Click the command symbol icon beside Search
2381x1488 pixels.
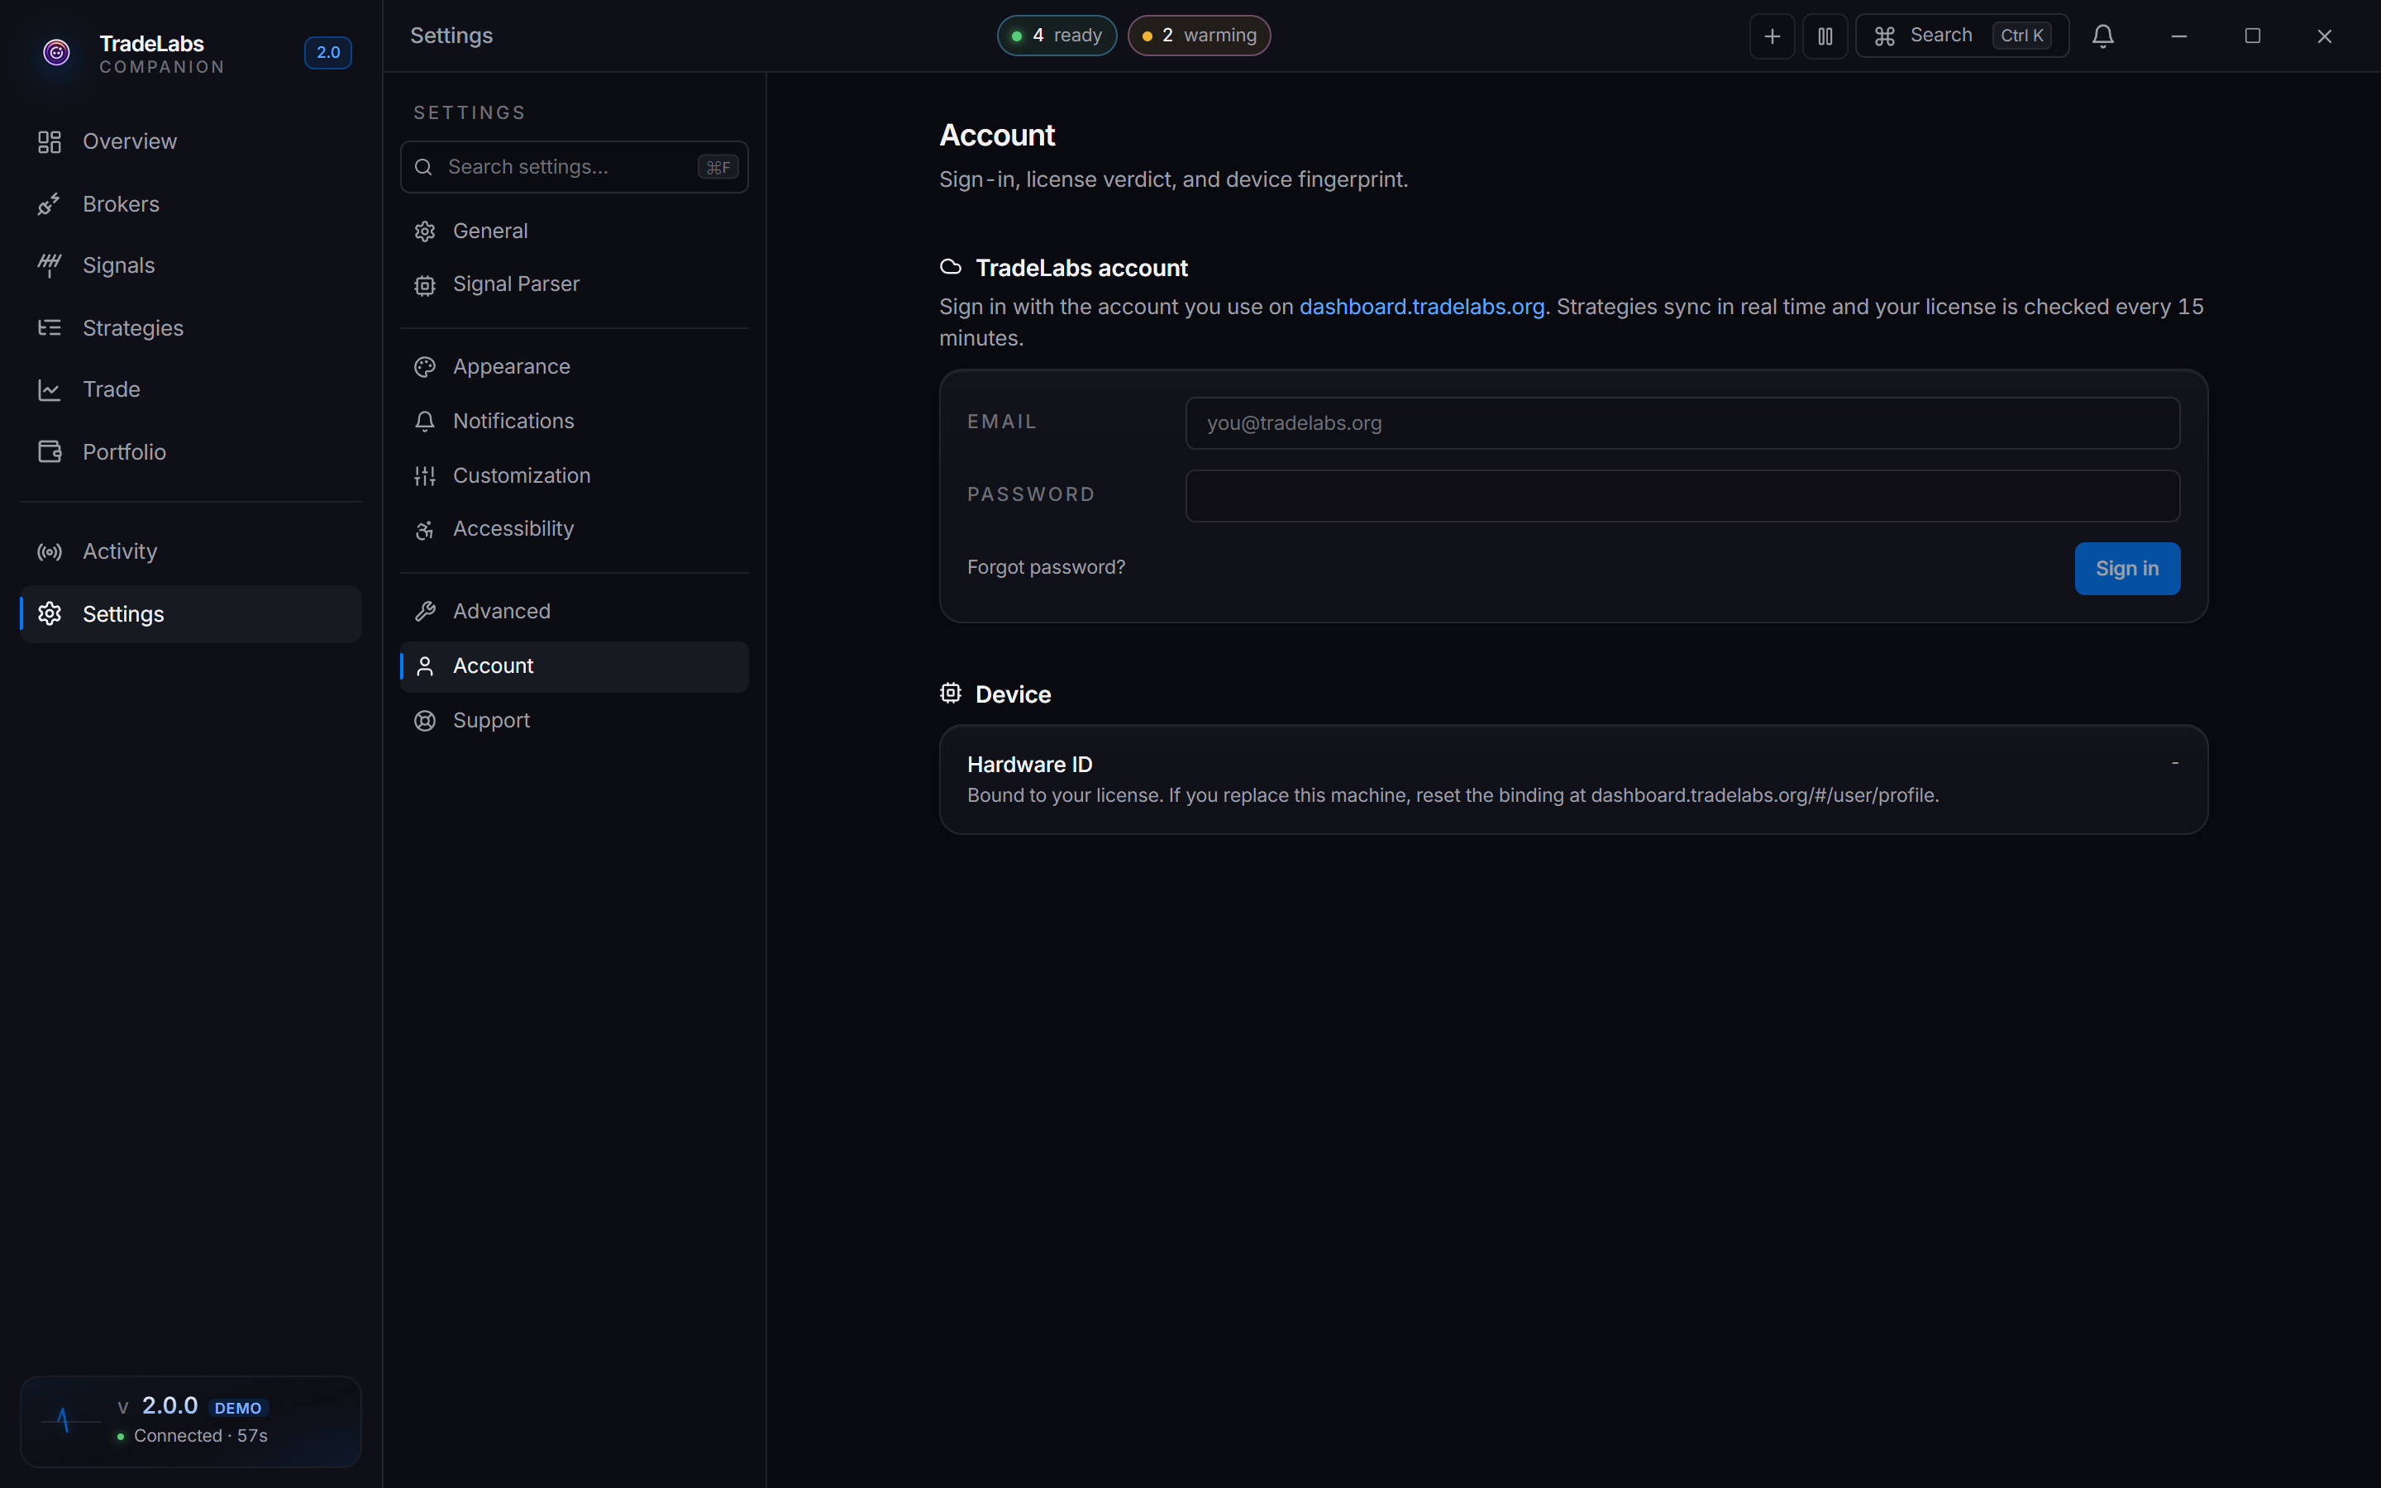coord(1884,36)
